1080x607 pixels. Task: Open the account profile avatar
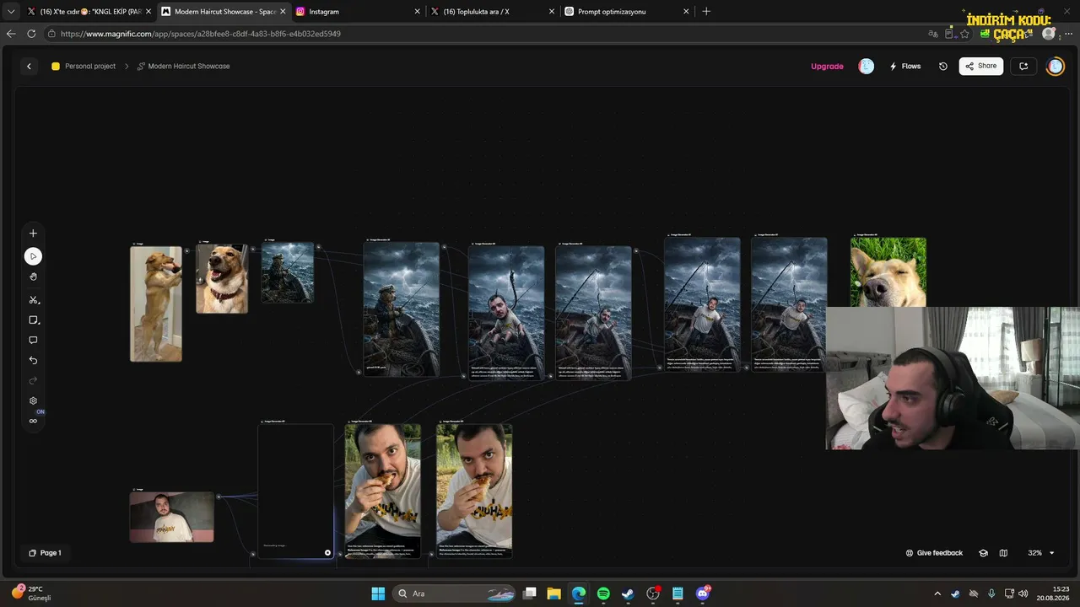[x=1056, y=66]
